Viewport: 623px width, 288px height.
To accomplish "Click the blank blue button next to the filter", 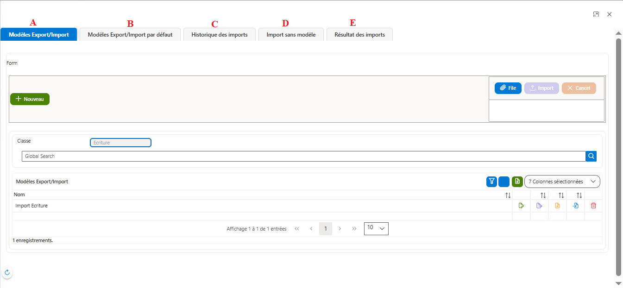I will point(504,182).
